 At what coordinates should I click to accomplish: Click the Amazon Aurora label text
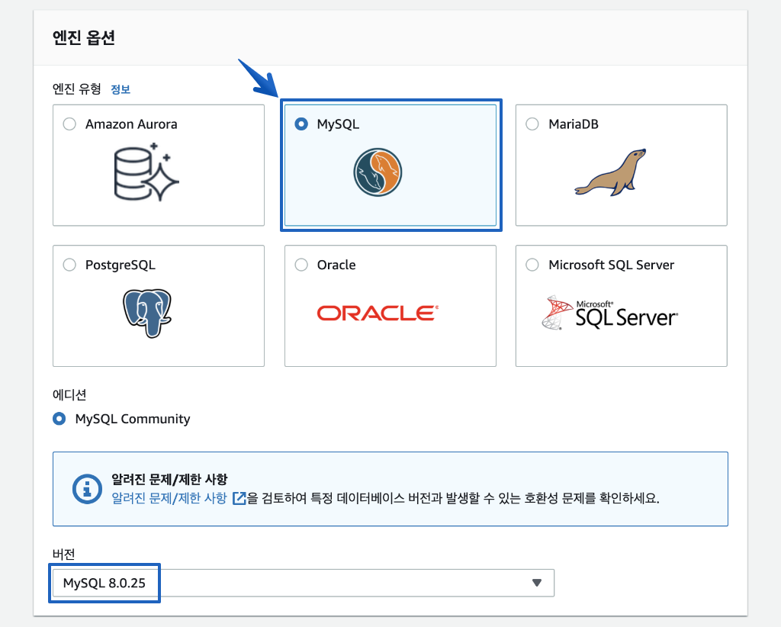131,124
